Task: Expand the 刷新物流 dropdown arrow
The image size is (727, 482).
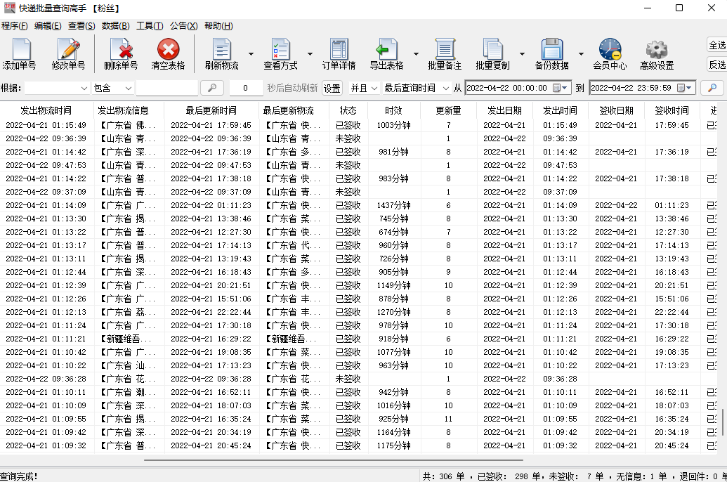Action: click(251, 54)
